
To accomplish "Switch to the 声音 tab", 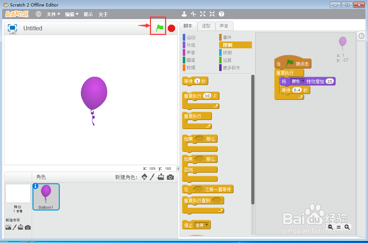I will 224,26.
